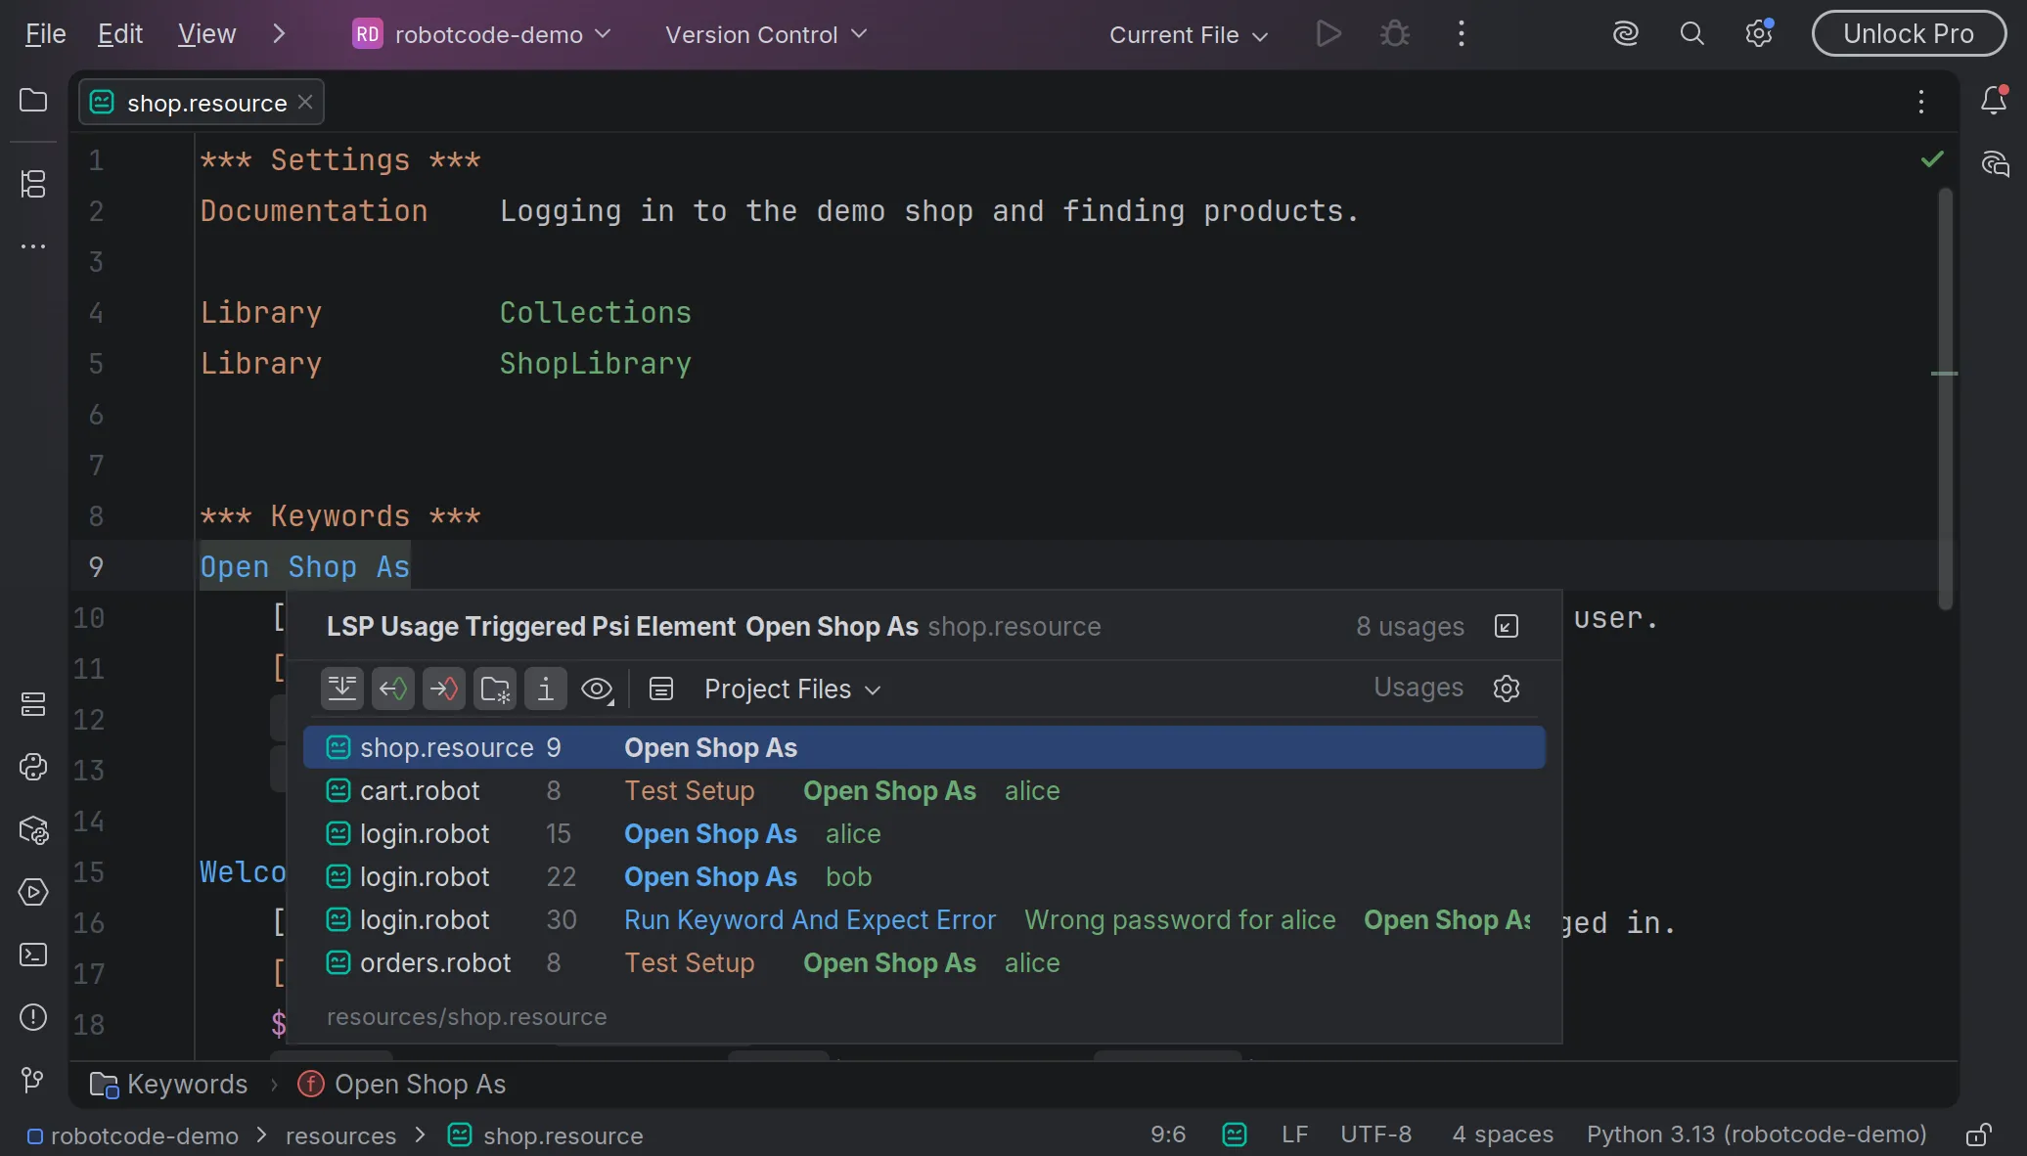The width and height of the screenshot is (2027, 1156).
Task: Open the Terminal tool window
Action: [33, 955]
